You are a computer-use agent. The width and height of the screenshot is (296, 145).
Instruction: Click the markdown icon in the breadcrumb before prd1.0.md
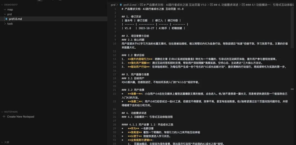point(121,5)
